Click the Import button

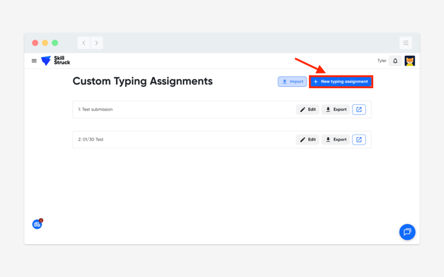pos(292,82)
